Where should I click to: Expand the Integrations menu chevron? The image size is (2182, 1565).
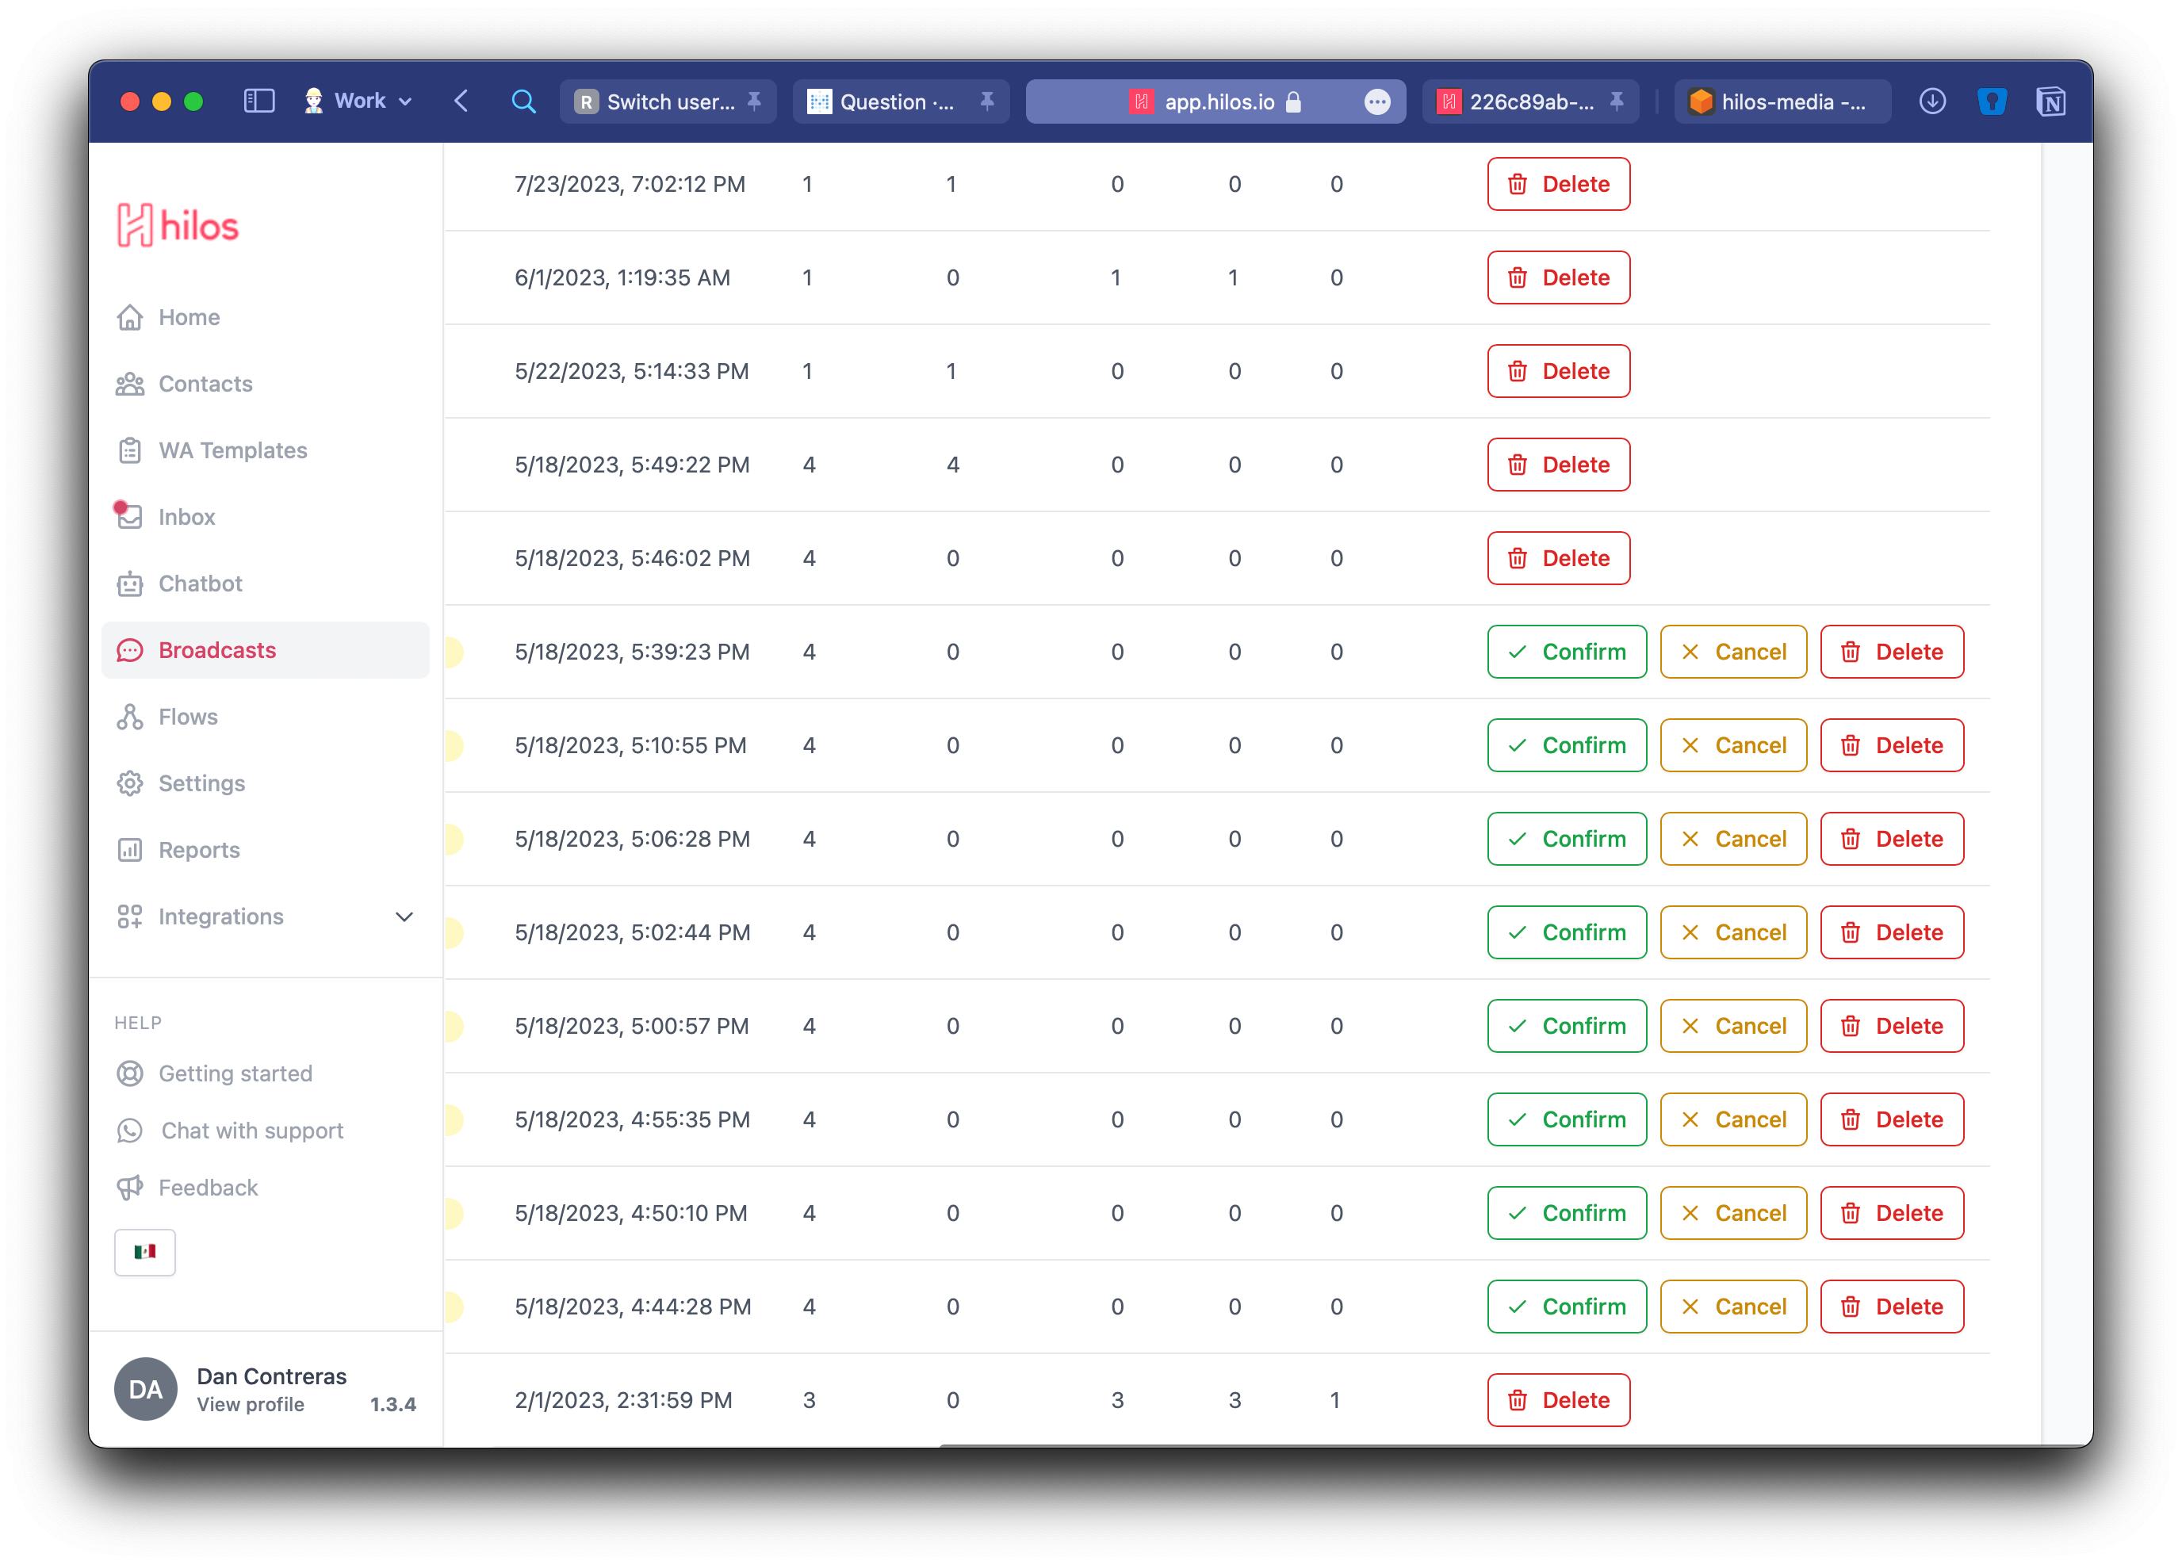404,916
